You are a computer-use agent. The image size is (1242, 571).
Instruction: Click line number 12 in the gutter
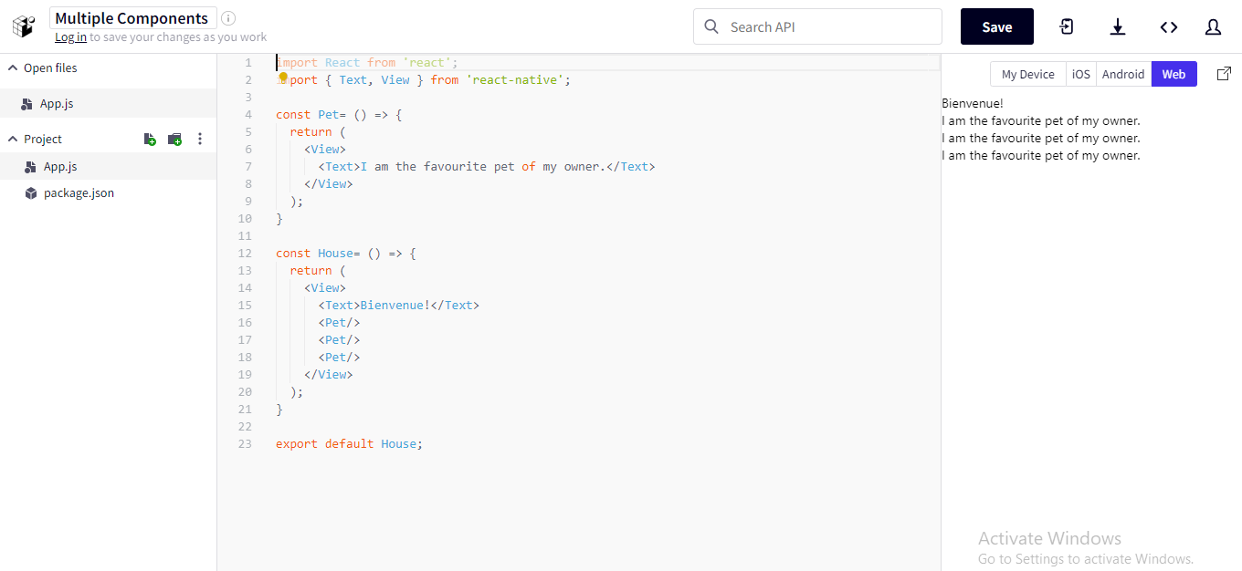(x=245, y=254)
